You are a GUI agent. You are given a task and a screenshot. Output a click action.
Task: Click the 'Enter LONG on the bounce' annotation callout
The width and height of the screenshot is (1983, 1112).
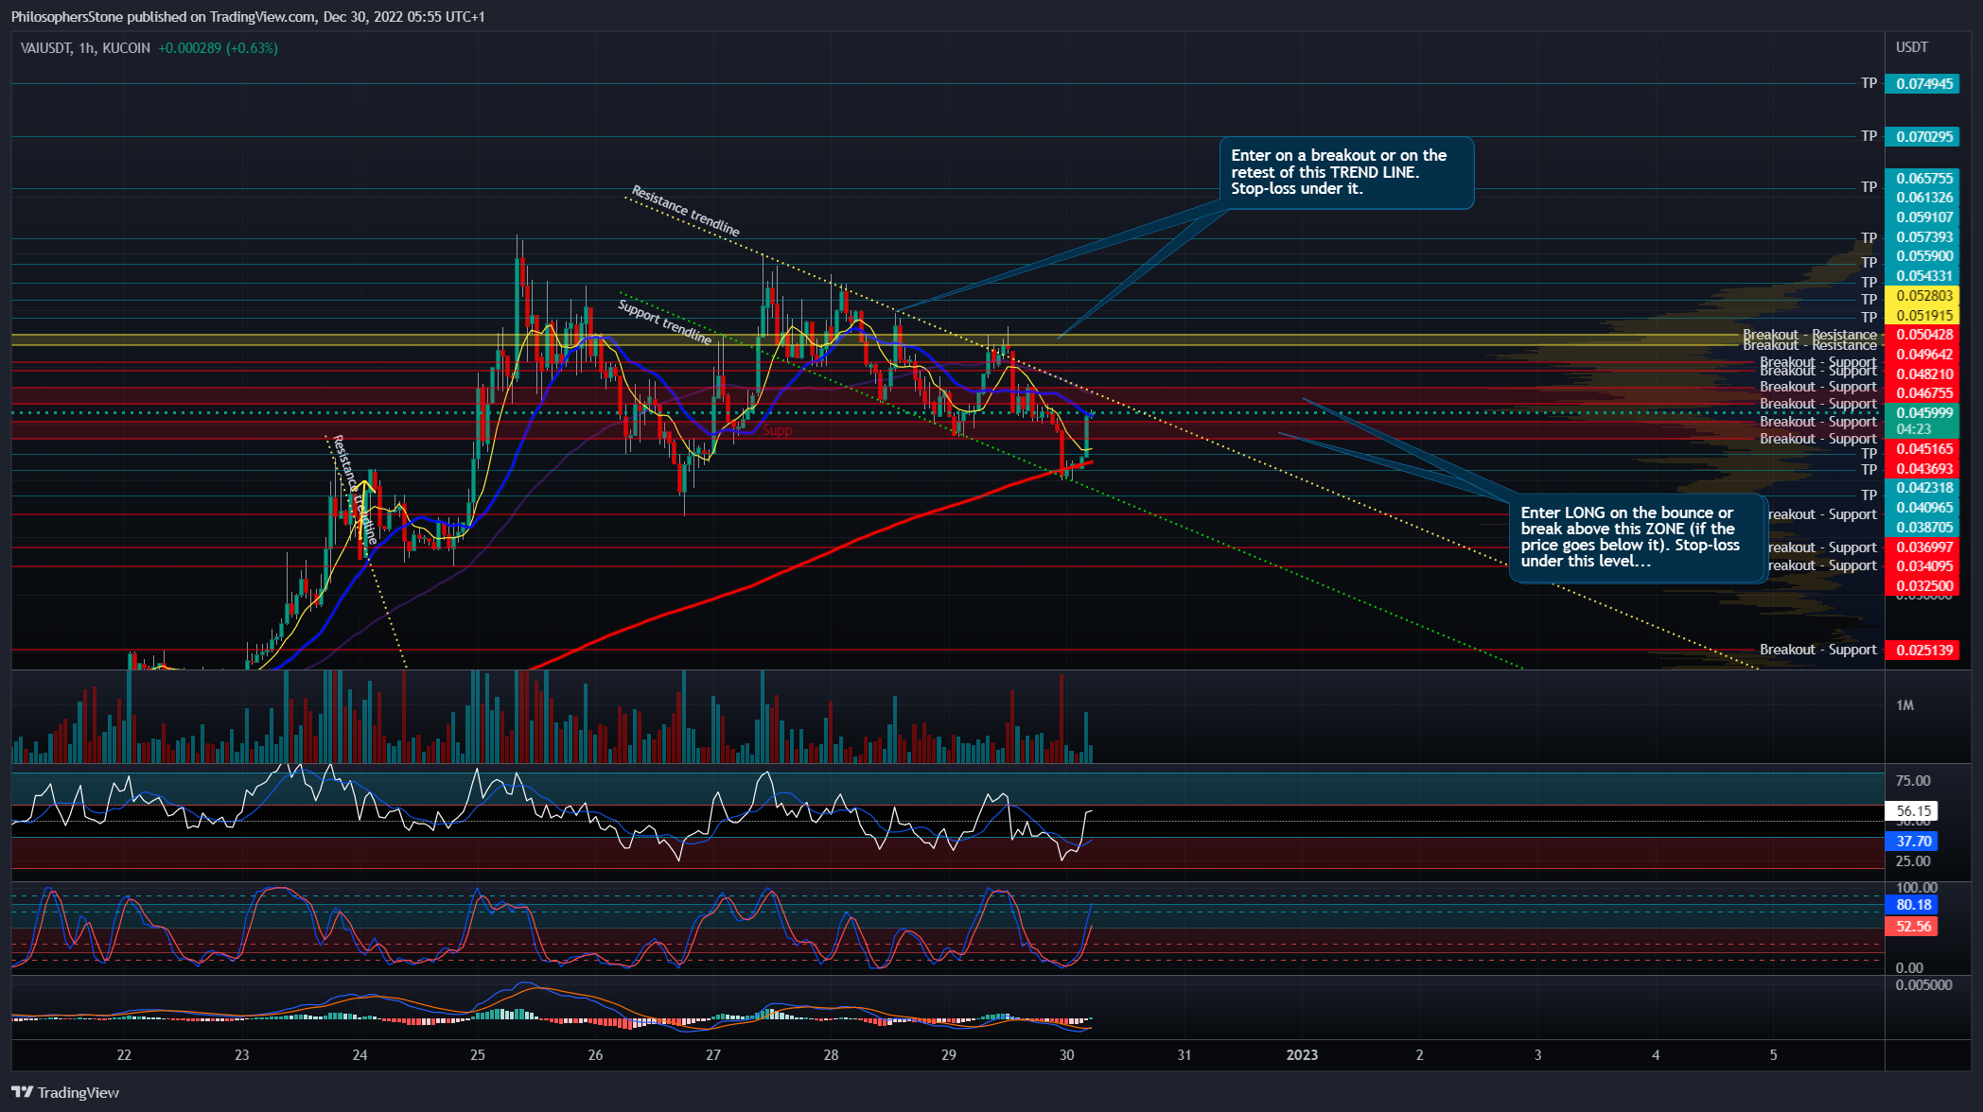pyautogui.click(x=1639, y=537)
